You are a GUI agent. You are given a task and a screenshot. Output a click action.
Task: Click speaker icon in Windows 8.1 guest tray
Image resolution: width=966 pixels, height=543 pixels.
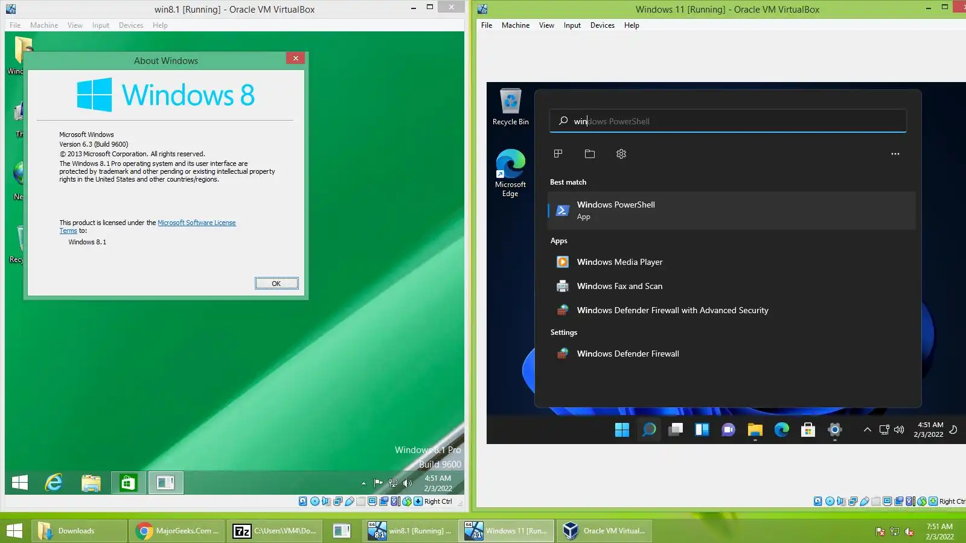(x=408, y=483)
